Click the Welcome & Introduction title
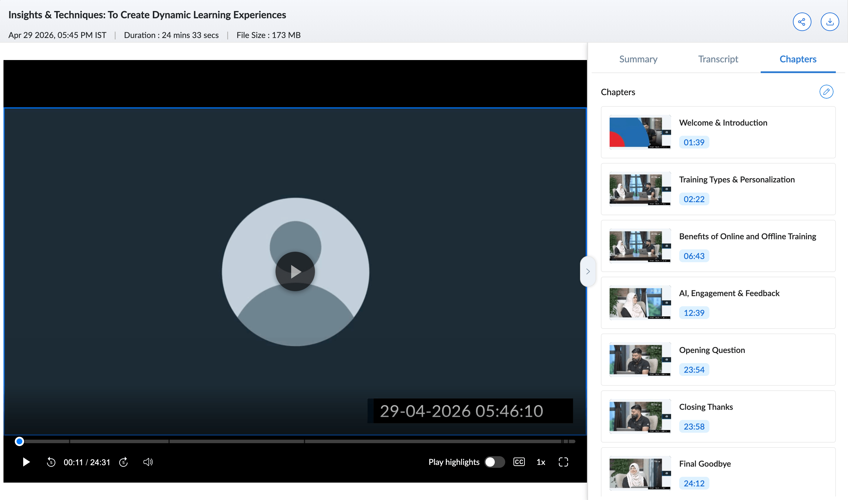The width and height of the screenshot is (848, 500). (723, 123)
